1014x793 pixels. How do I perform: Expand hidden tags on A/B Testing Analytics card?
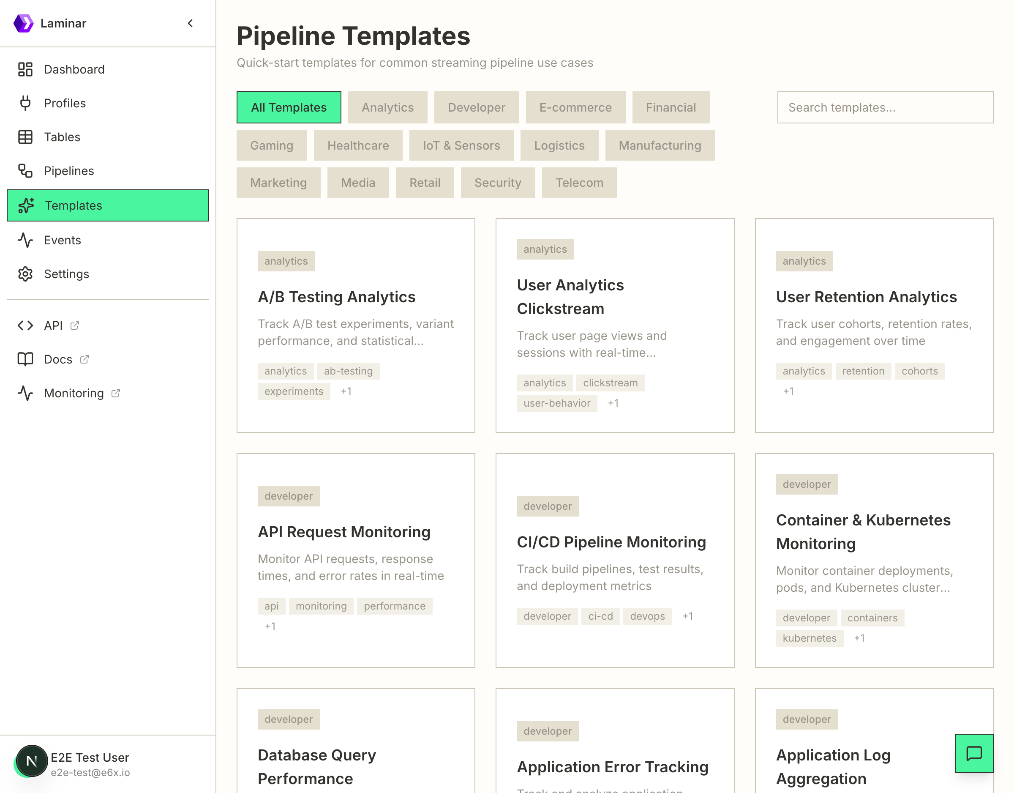click(x=346, y=391)
